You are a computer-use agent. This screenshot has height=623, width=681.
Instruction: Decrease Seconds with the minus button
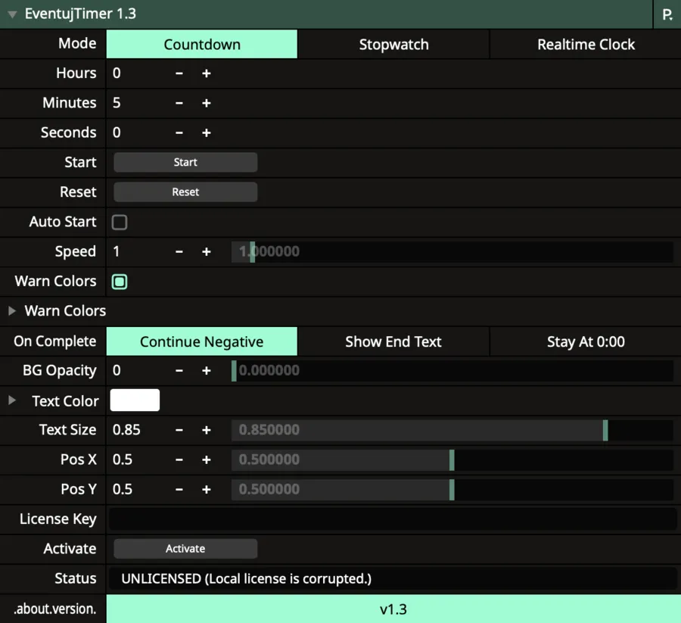(x=179, y=133)
